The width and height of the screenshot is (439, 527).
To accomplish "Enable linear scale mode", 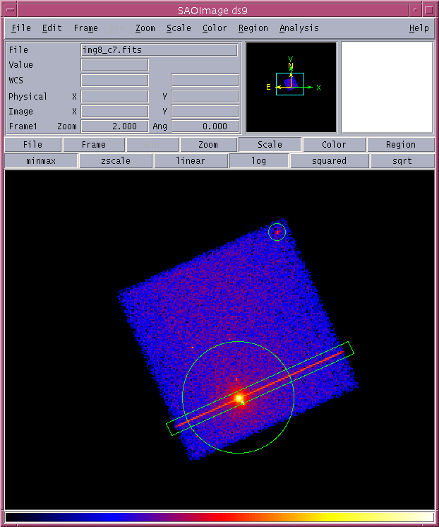I will tap(191, 161).
